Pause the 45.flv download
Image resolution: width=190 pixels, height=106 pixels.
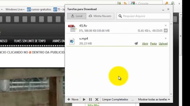pyautogui.click(x=166, y=31)
